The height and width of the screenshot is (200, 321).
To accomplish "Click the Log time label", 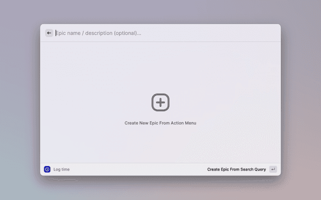I will pos(62,169).
